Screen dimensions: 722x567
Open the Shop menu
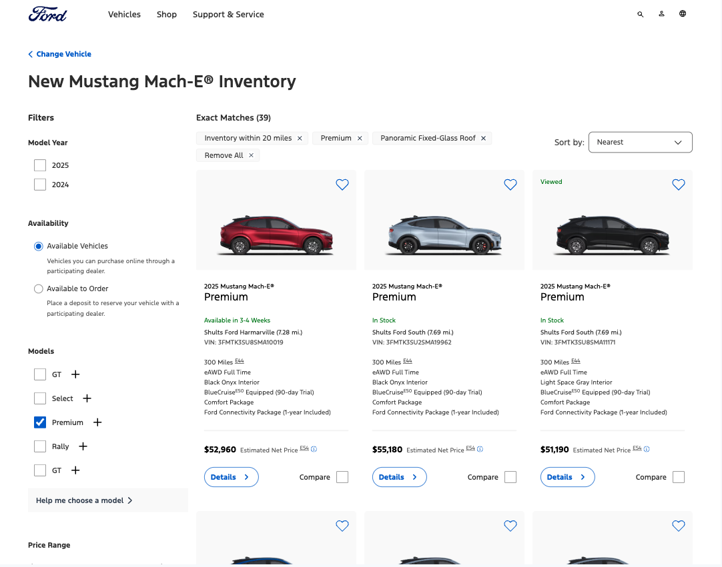(x=167, y=14)
